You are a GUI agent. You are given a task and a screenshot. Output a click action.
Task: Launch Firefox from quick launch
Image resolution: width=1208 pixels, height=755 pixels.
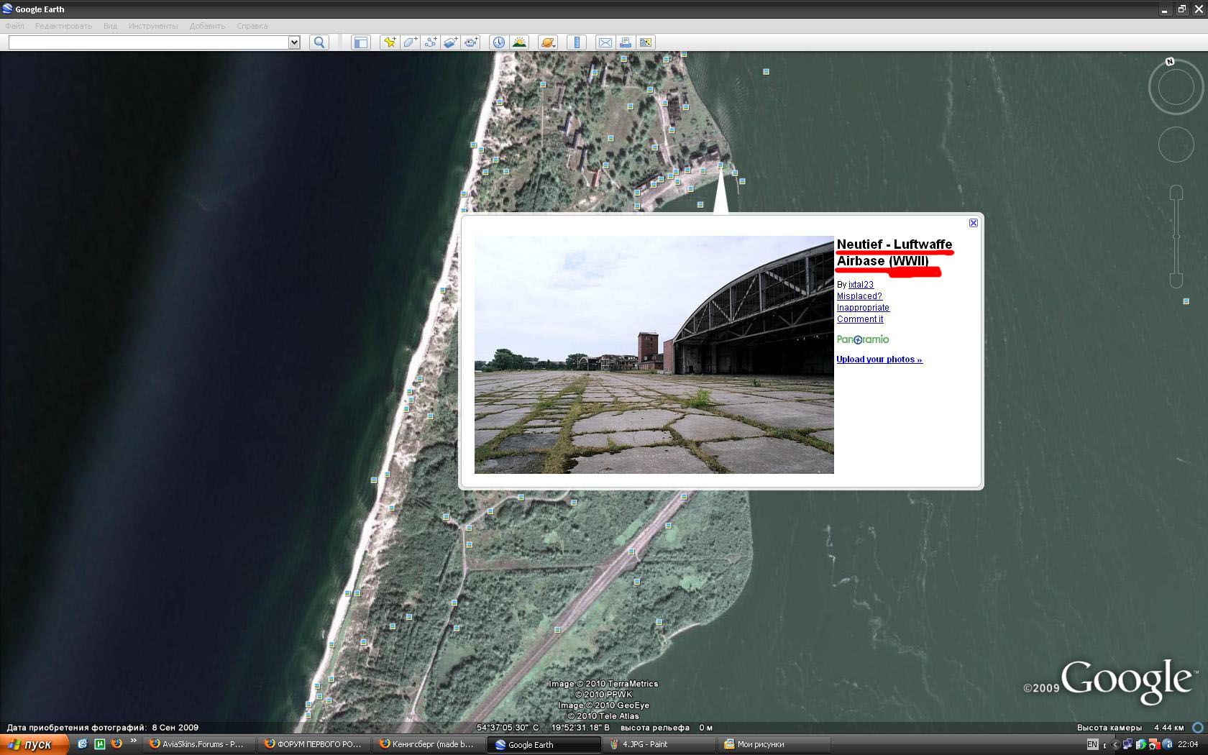(x=116, y=743)
